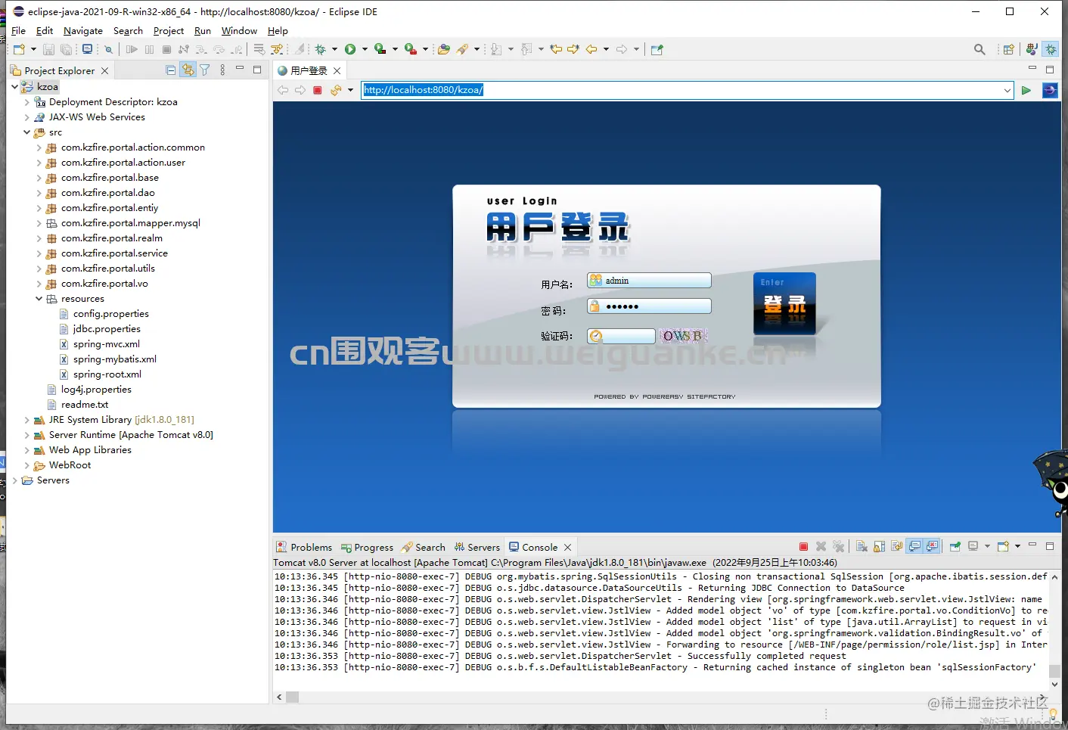Collapse the kzoa project node
The height and width of the screenshot is (730, 1068).
[15, 86]
